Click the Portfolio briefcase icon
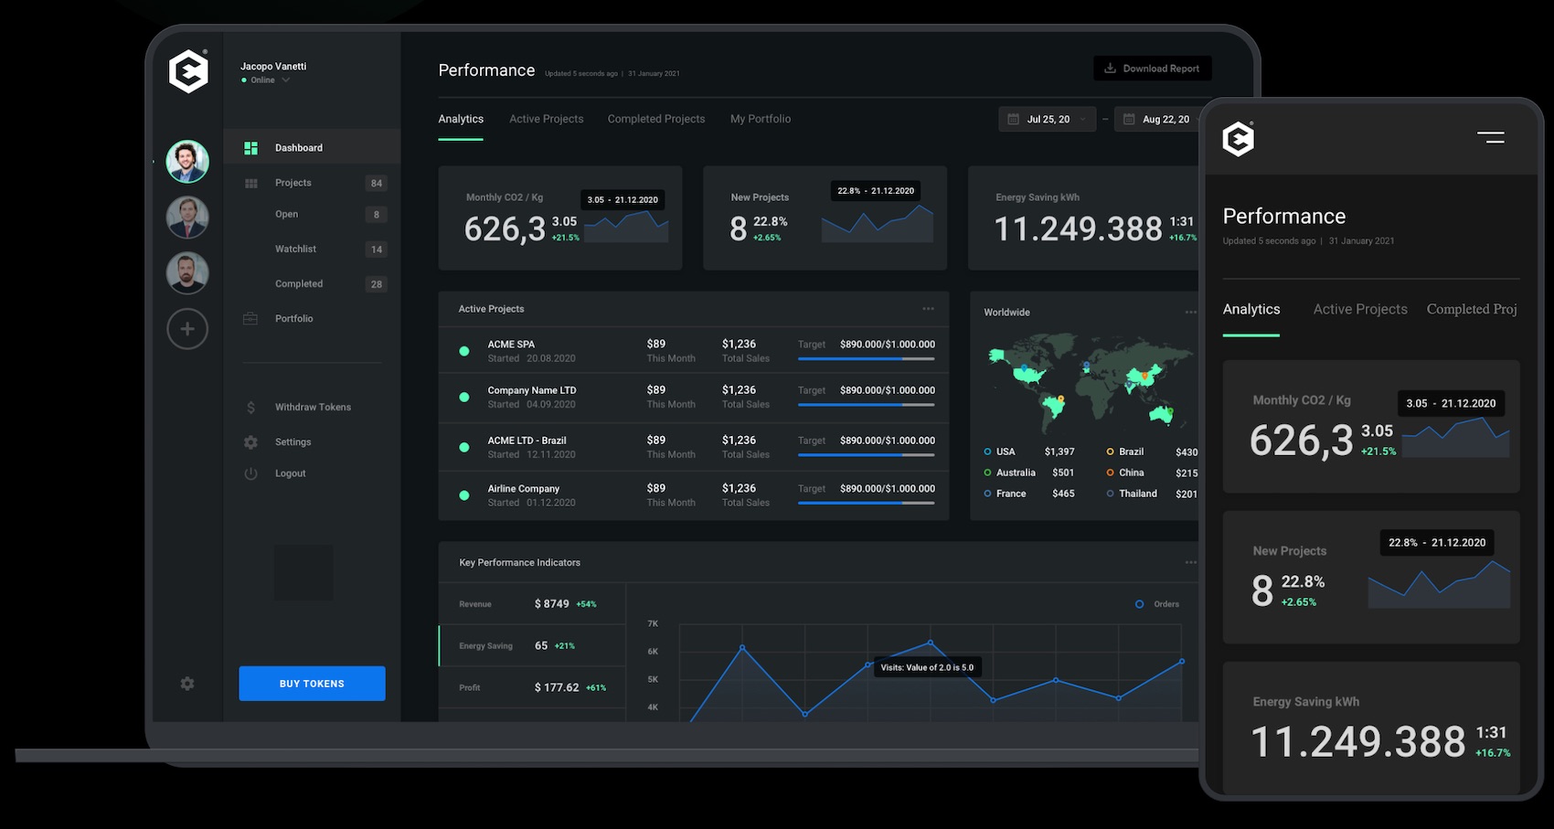1554x829 pixels. [x=250, y=319]
